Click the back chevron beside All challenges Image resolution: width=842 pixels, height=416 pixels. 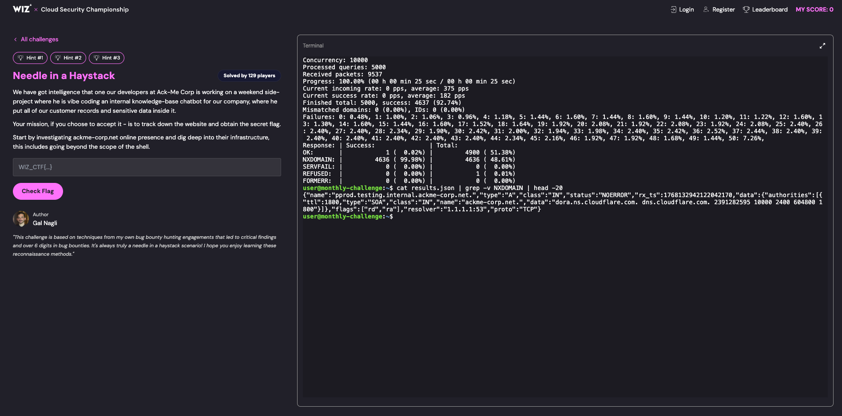(x=16, y=40)
